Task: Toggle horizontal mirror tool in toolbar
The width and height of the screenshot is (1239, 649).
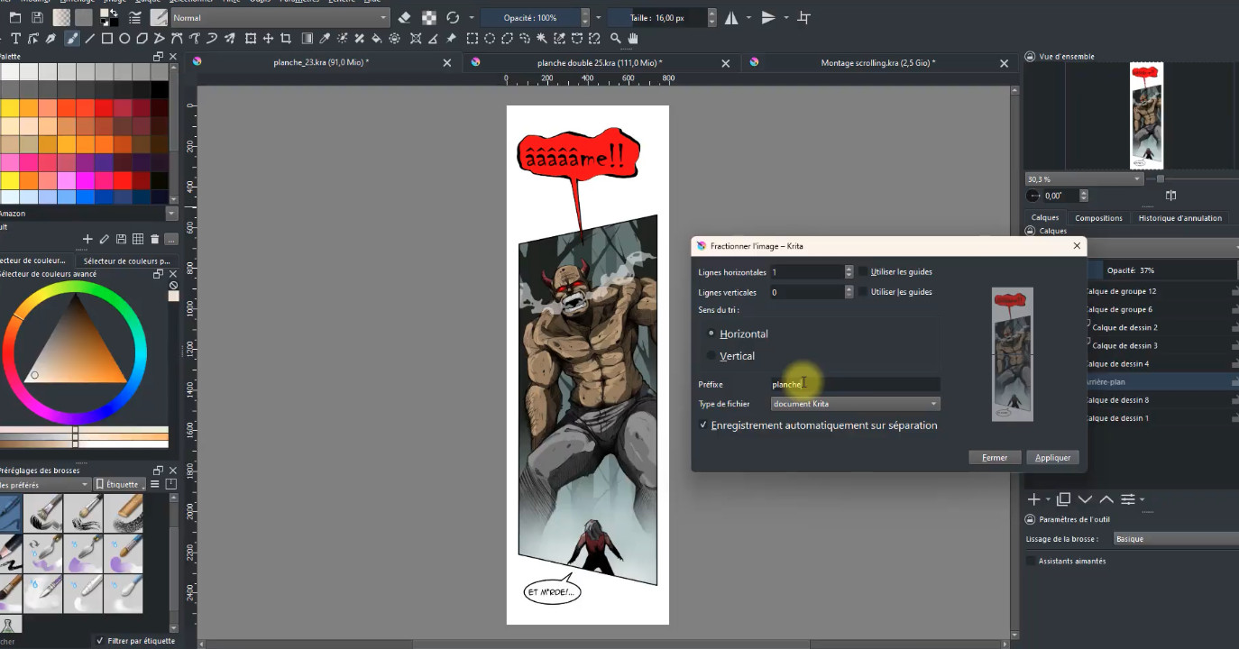Action: 731,18
